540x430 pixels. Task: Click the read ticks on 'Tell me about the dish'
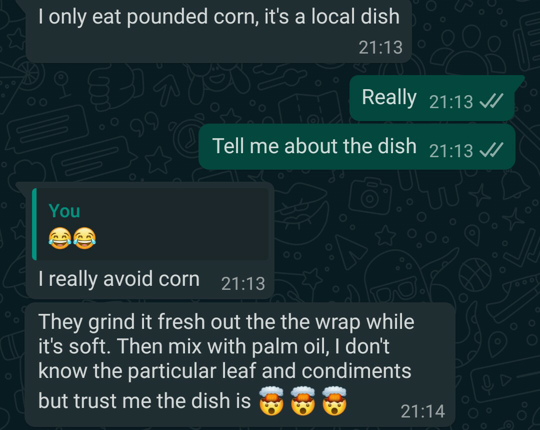[x=491, y=150]
